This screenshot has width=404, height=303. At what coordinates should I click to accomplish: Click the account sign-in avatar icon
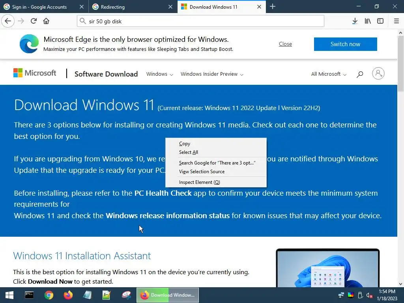pyautogui.click(x=378, y=73)
